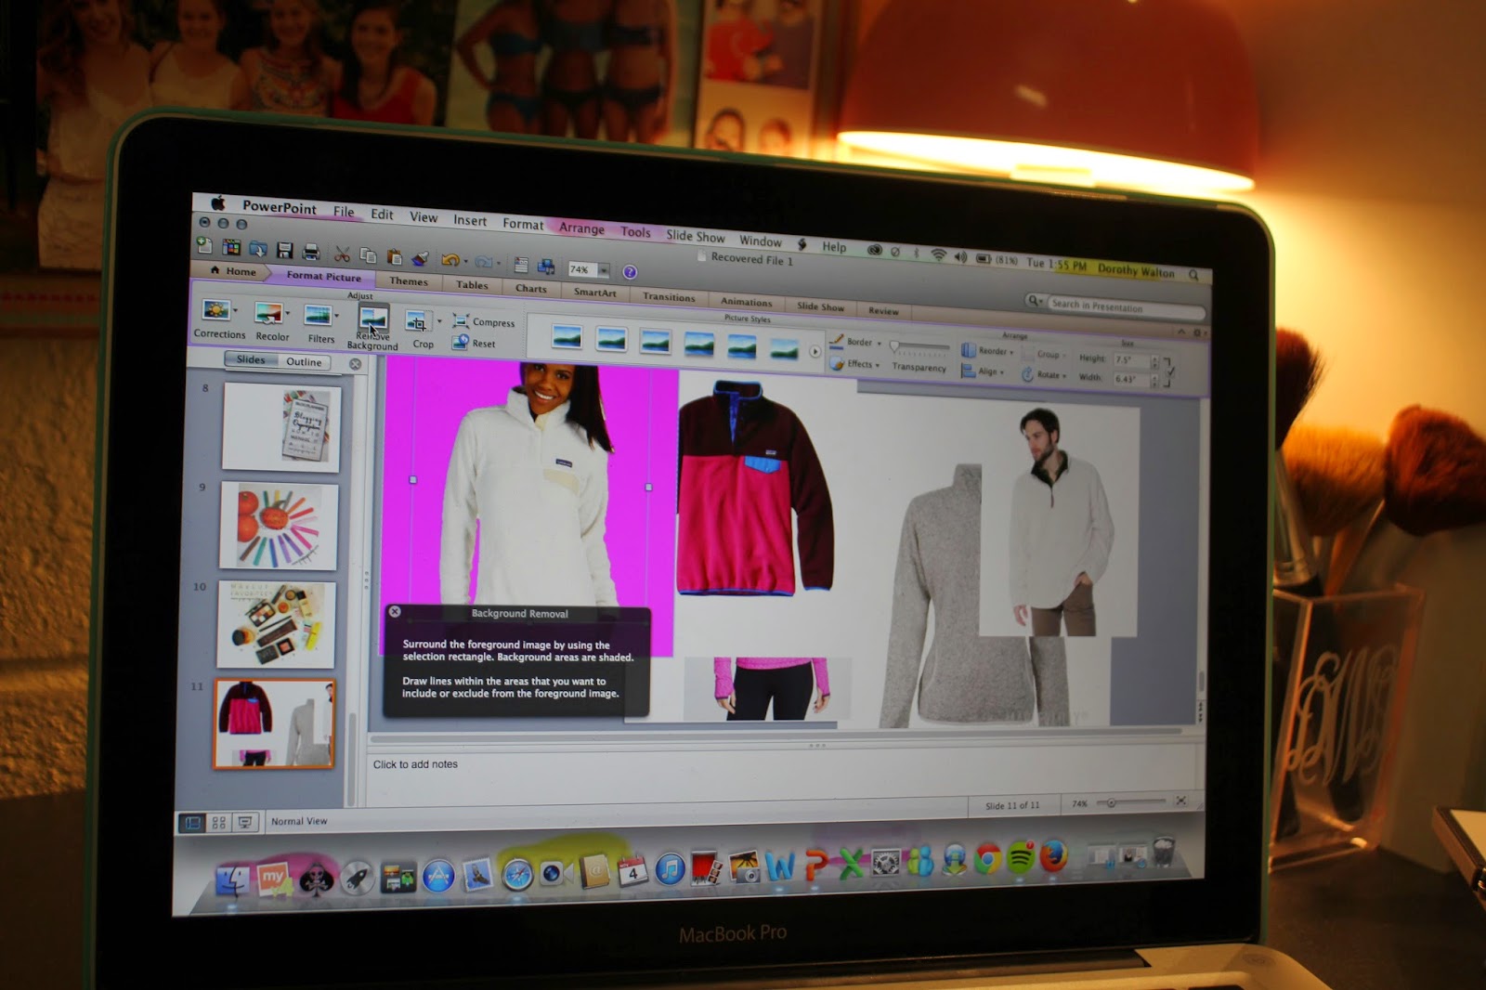The width and height of the screenshot is (1486, 990).
Task: Expand the Reorder dropdown
Action: [x=992, y=351]
